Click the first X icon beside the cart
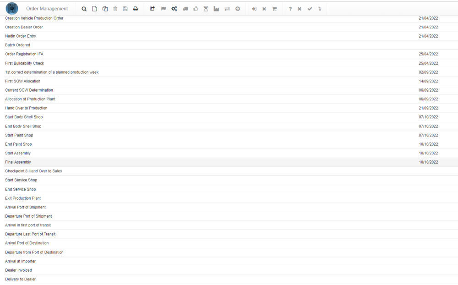 point(264,9)
